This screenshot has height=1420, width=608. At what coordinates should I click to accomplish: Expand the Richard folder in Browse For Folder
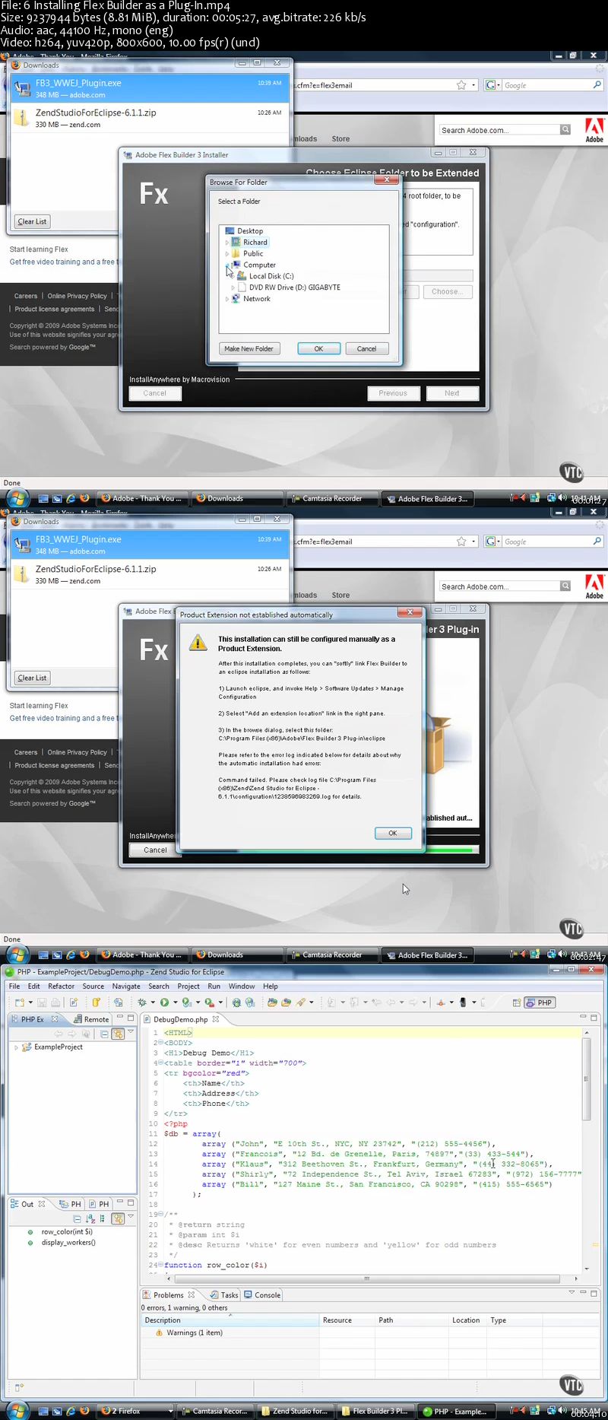(226, 243)
